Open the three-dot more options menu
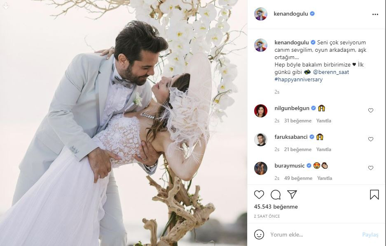This screenshot has width=386, height=246. (375, 14)
